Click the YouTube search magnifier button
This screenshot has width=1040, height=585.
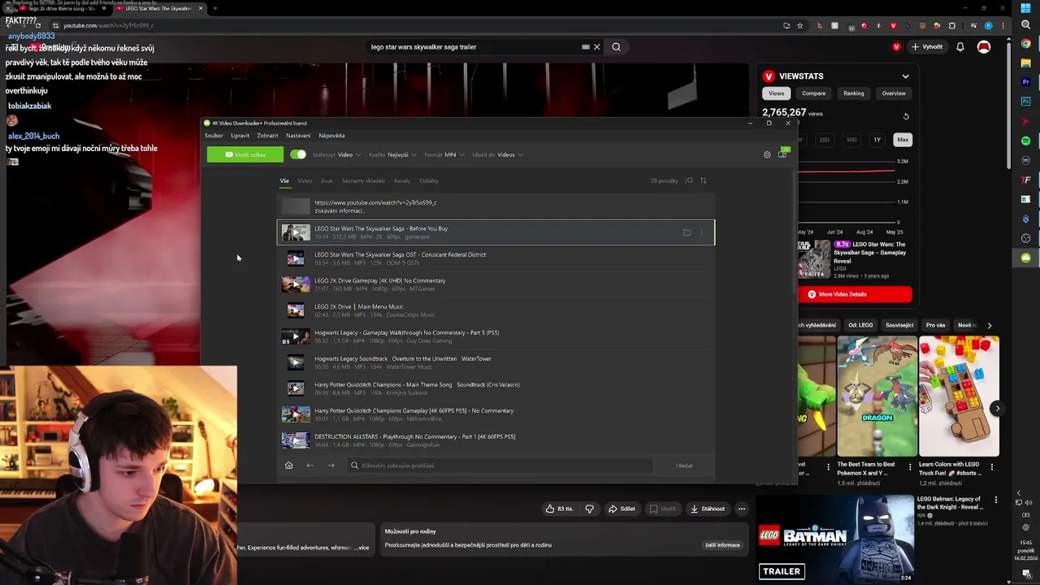coord(616,47)
